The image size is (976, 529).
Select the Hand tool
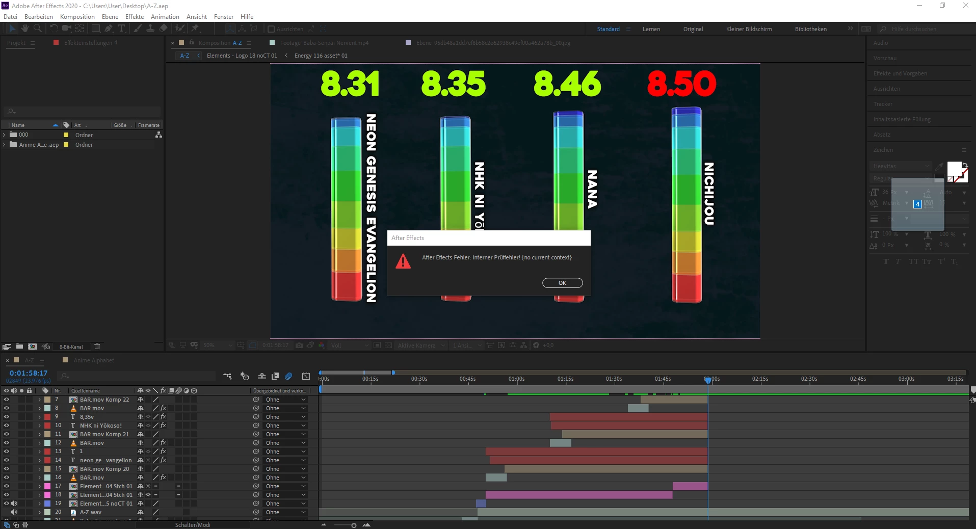[x=25, y=29]
